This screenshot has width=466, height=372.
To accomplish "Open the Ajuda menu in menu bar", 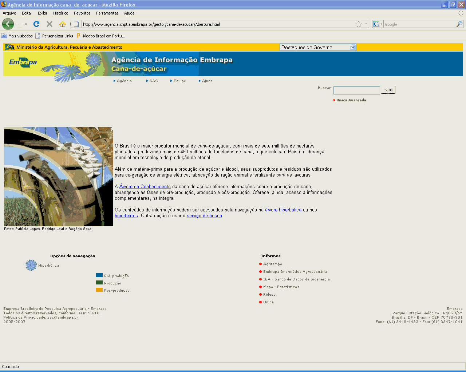I will (x=129, y=13).
